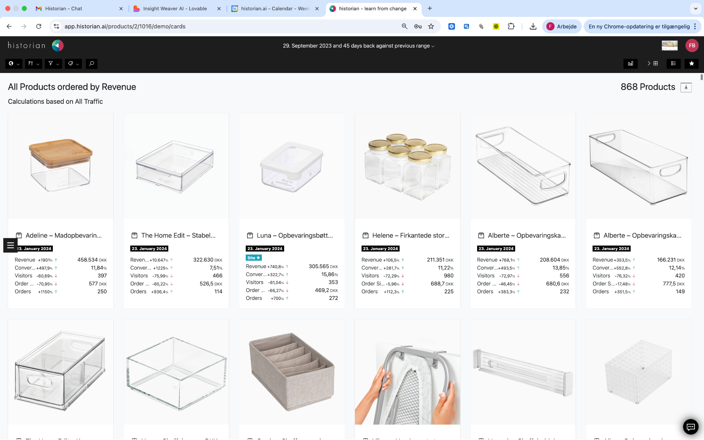The height and width of the screenshot is (440, 704).
Task: Open the zoom magnifier in address bar
Action: [404, 26]
